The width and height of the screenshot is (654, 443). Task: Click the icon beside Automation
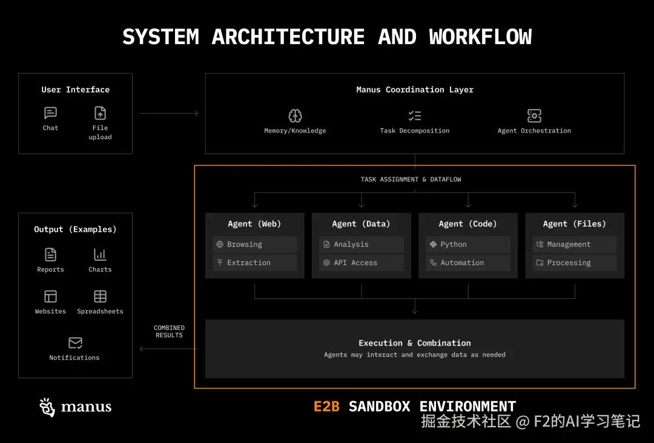point(434,263)
